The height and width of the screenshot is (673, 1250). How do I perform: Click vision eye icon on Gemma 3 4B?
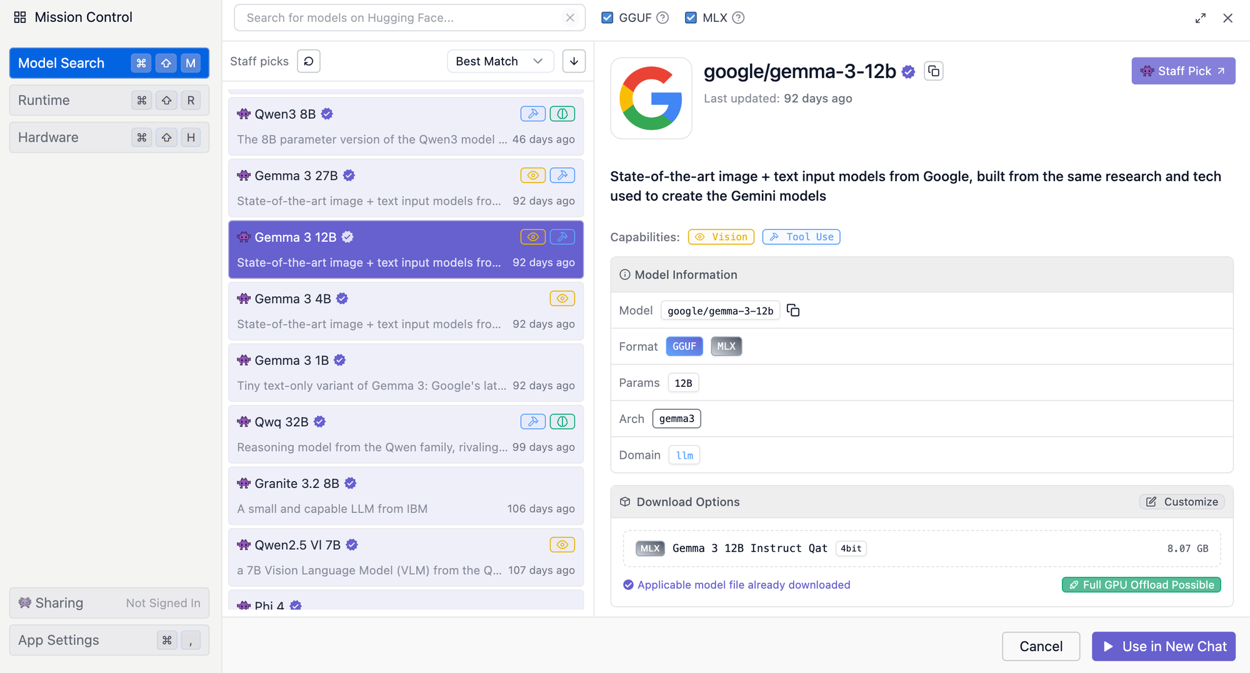tap(562, 299)
